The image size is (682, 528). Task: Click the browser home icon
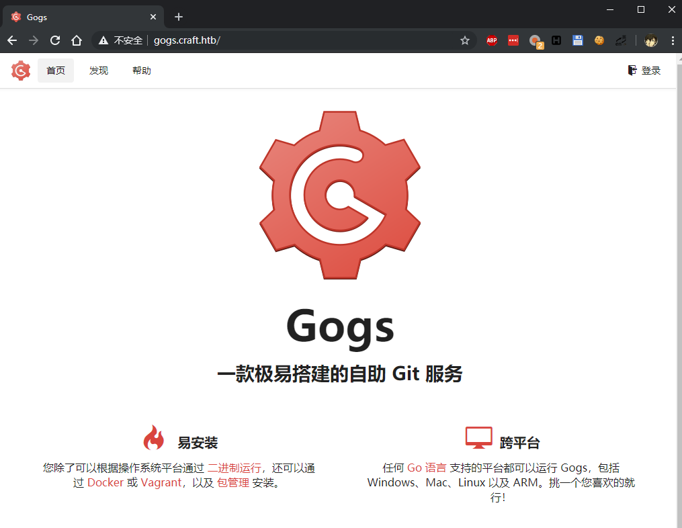tap(77, 40)
